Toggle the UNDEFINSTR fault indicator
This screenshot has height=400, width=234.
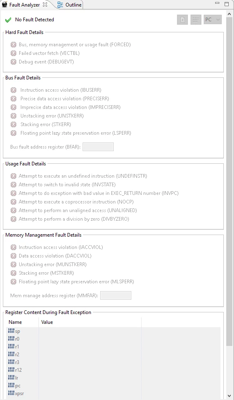point(13,176)
